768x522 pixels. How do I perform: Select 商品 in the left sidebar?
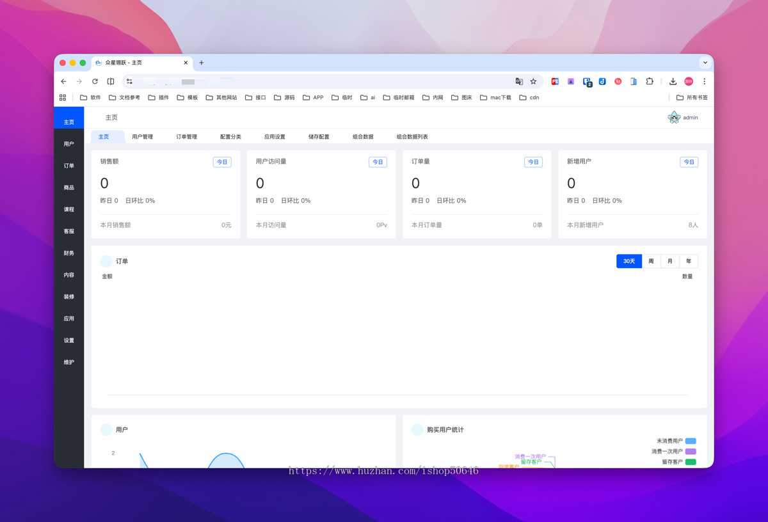pyautogui.click(x=69, y=187)
